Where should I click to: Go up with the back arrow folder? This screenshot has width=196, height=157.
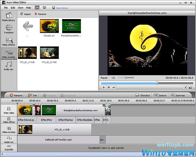(x=28, y=26)
